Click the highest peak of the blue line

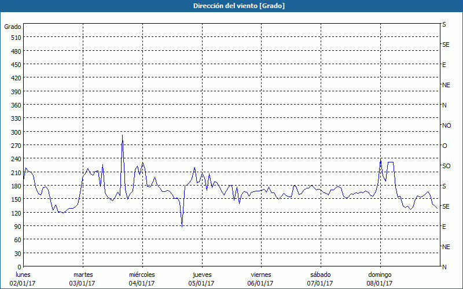pyautogui.click(x=122, y=135)
